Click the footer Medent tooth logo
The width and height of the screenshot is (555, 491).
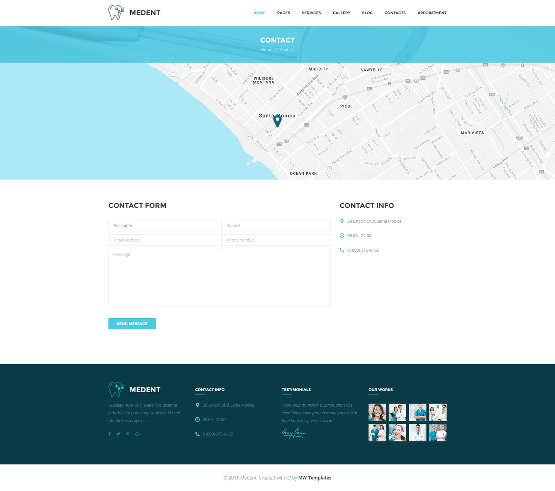(x=116, y=390)
